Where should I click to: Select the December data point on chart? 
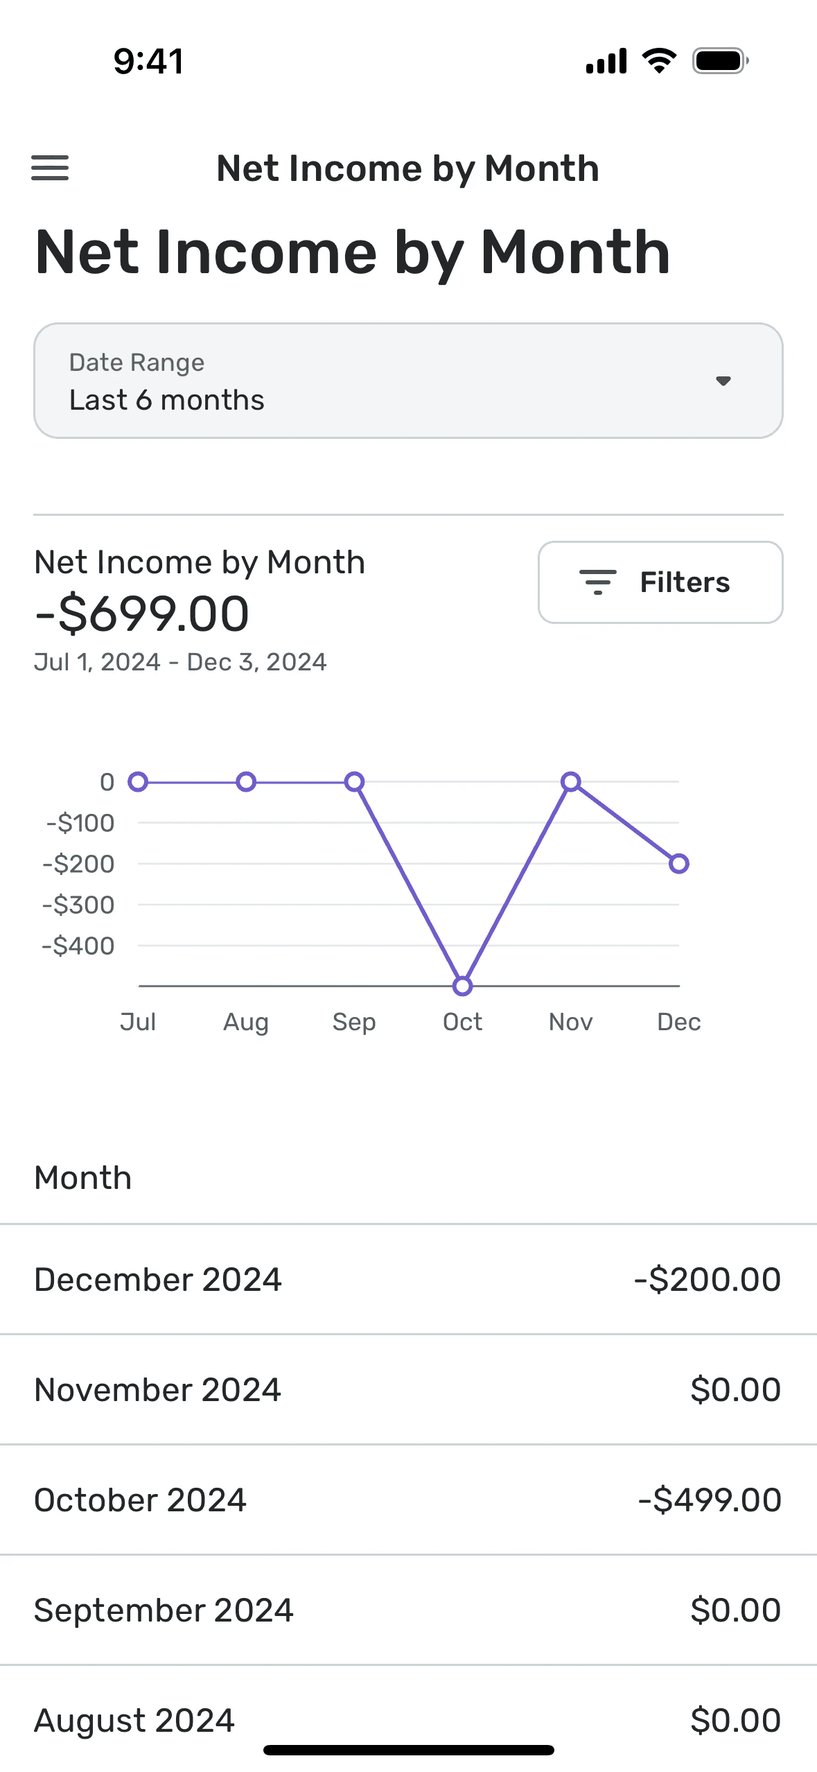coord(679,864)
